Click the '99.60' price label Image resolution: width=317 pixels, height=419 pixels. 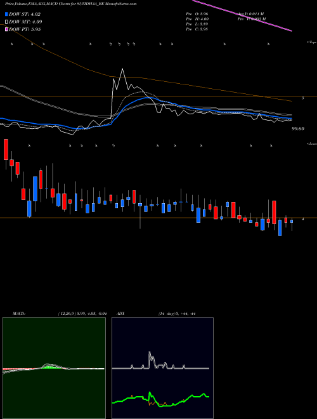[x=298, y=129]
